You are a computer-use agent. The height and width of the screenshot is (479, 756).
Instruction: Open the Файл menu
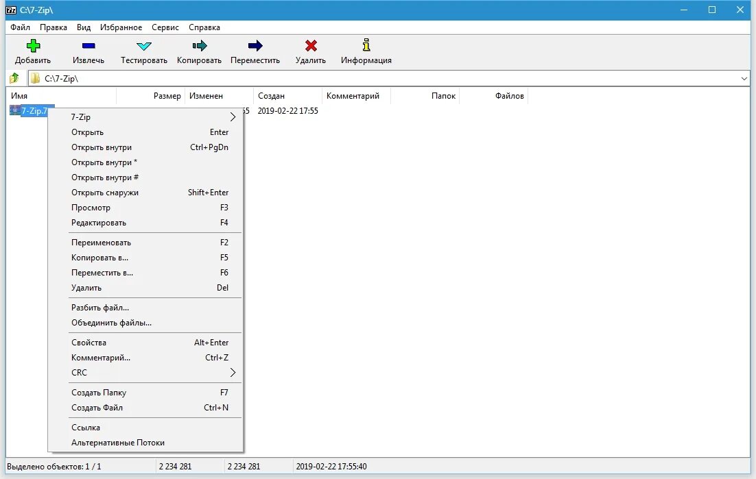[21, 27]
